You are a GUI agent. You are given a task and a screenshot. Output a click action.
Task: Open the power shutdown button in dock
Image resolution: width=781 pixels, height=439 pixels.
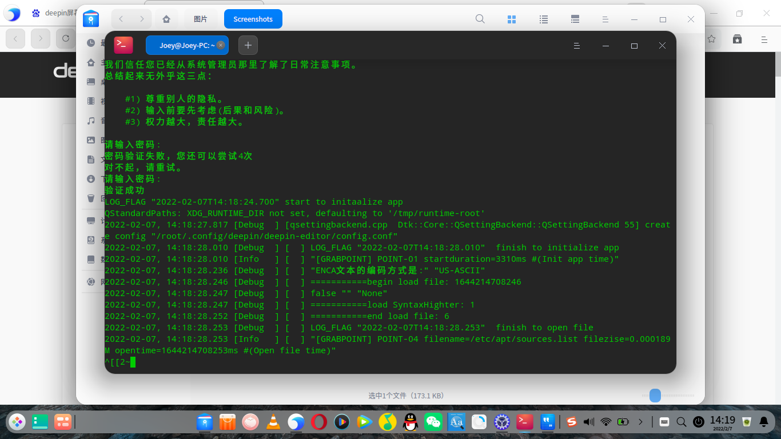point(698,422)
